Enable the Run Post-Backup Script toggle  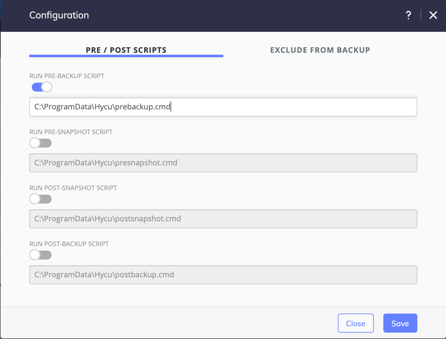40,255
